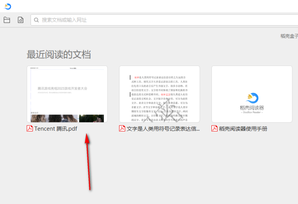The width and height of the screenshot is (298, 204).
Task: Select file name 文字是人类用符号记录表达信...
Action: click(x=163, y=129)
